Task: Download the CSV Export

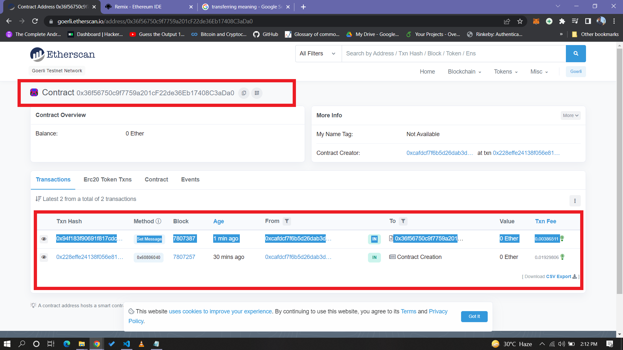Action: tap(561, 276)
